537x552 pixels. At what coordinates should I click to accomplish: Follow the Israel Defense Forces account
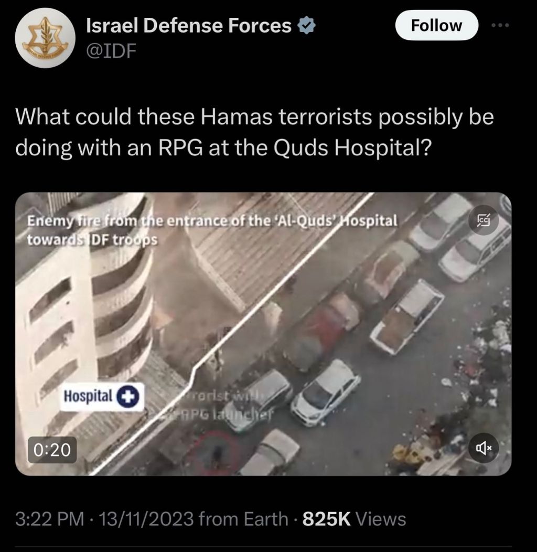pyautogui.click(x=436, y=25)
